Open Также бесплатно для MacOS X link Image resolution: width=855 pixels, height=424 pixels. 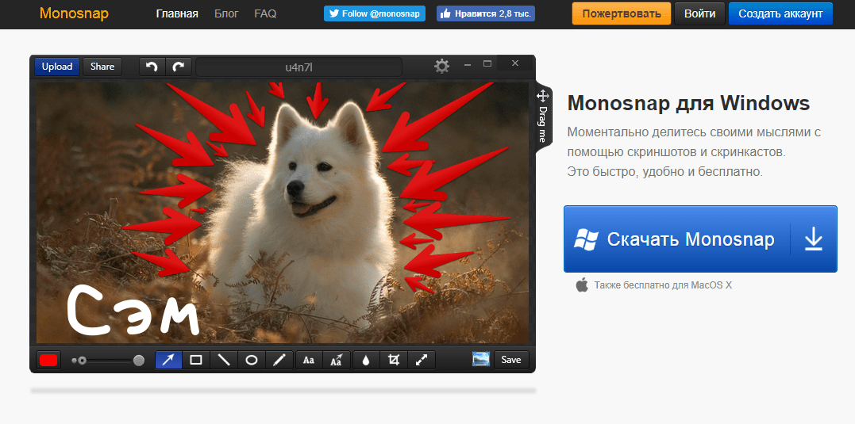tap(663, 285)
